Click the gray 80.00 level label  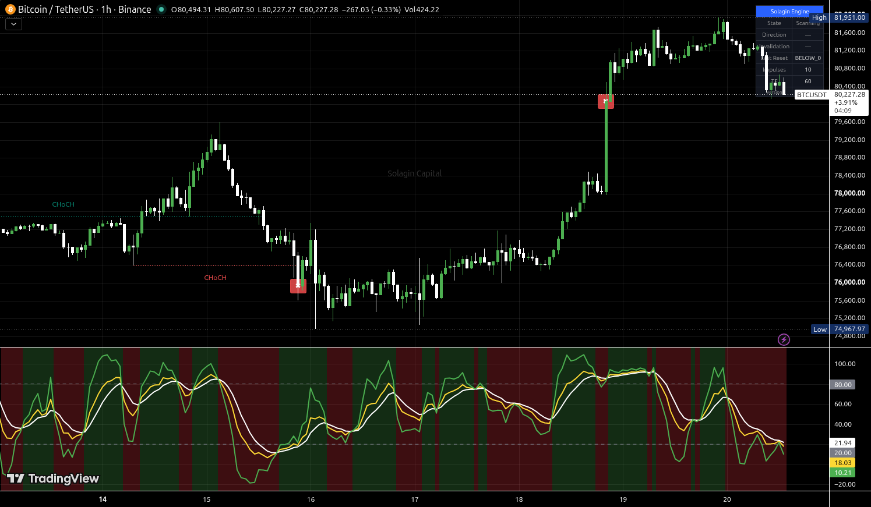pos(842,385)
